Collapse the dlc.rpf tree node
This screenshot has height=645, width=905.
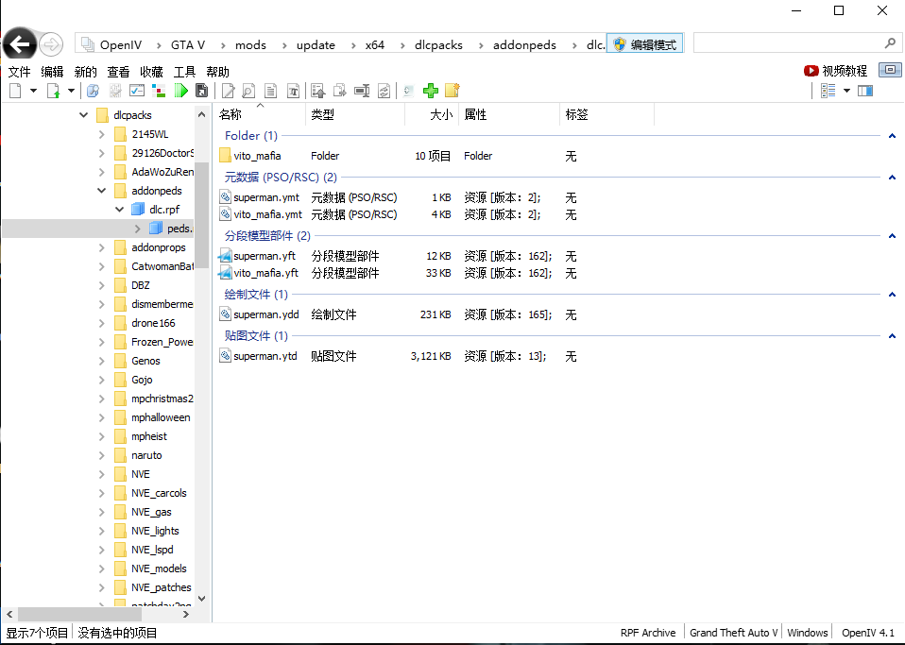point(119,210)
